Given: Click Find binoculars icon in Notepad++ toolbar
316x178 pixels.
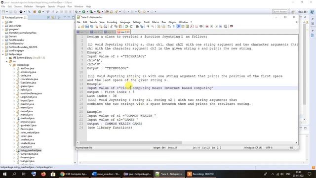Looking at the screenshot, I should tap(137, 26).
